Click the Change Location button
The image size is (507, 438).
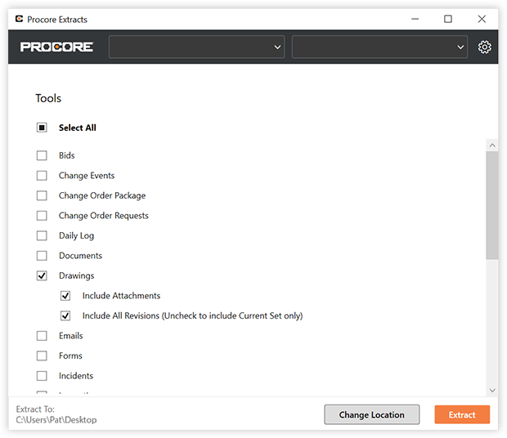[372, 414]
